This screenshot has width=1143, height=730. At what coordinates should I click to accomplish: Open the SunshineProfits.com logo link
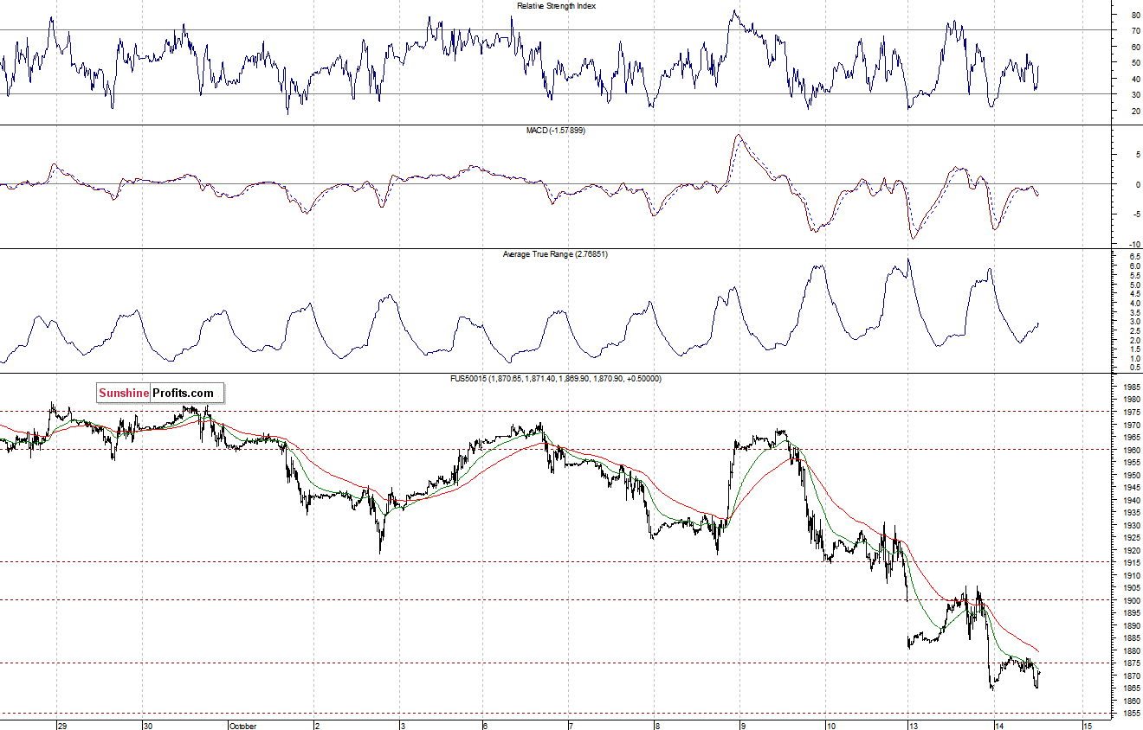click(x=160, y=394)
